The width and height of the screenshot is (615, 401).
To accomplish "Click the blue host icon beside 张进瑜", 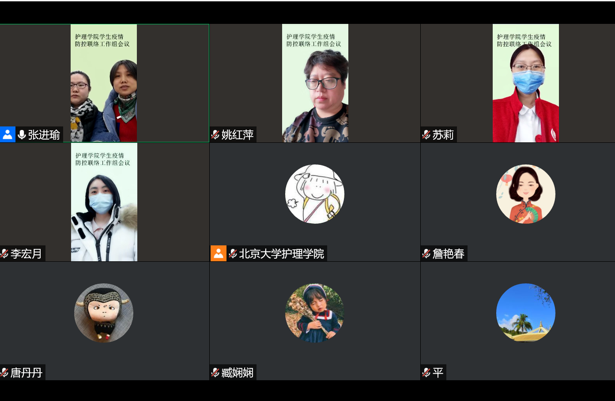I will [8, 134].
